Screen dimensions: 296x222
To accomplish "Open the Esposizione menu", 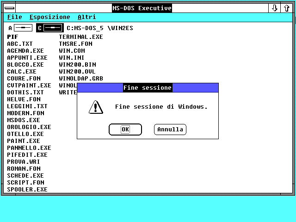I will click(x=50, y=17).
